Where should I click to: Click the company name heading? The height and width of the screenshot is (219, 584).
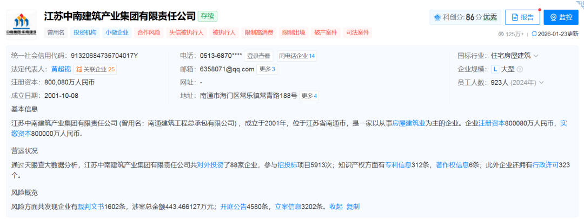[x=120, y=16]
